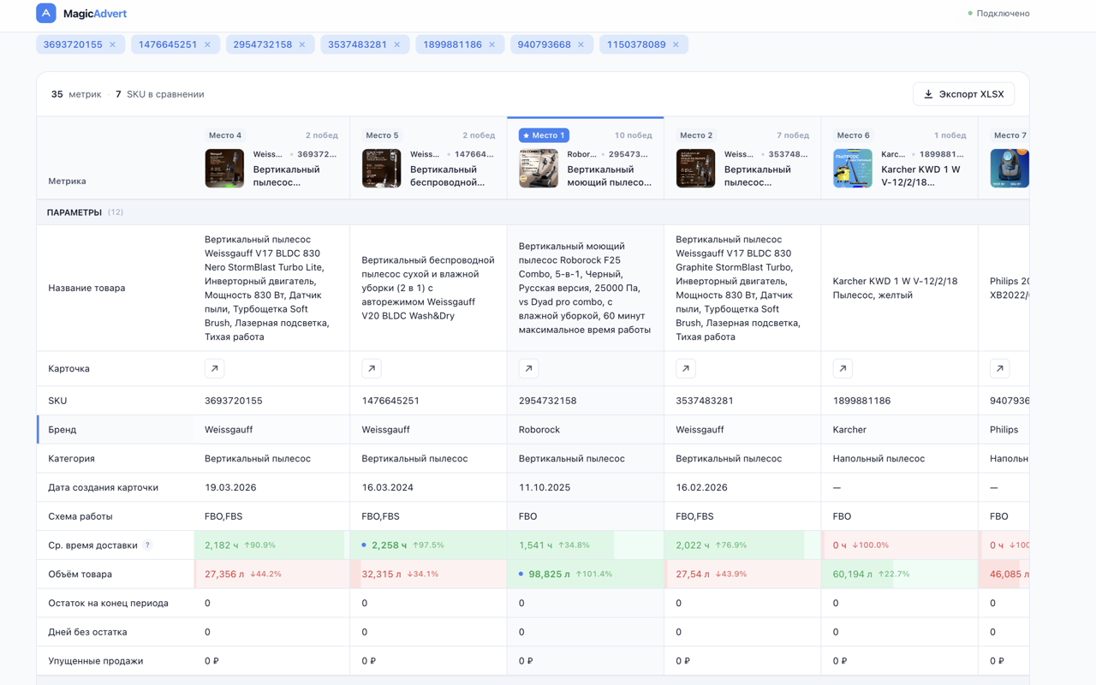Viewport: 1096px width, 685px height.
Task: Click Karcher KWD 1 product thumbnail
Action: point(853,169)
